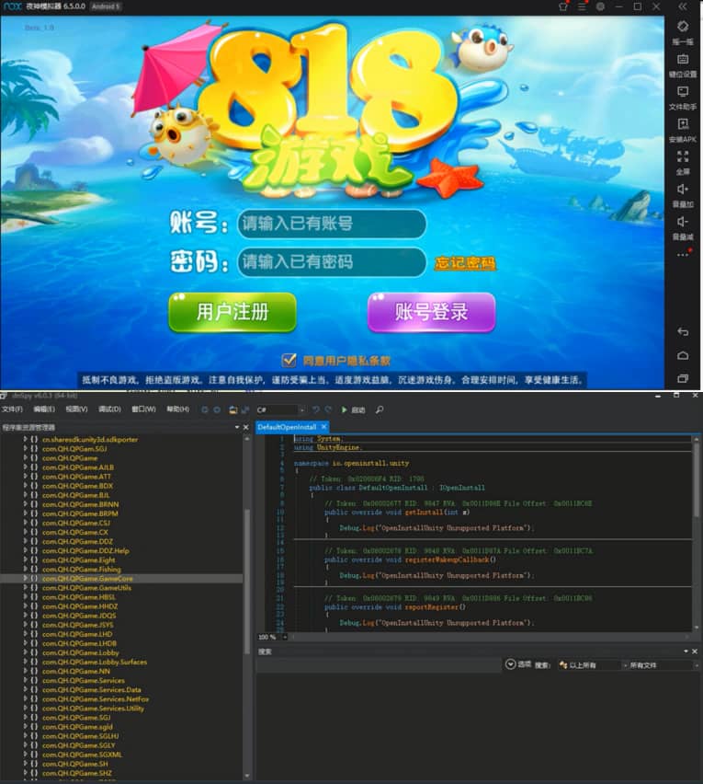Open the C# language dropdown

[x=280, y=409]
